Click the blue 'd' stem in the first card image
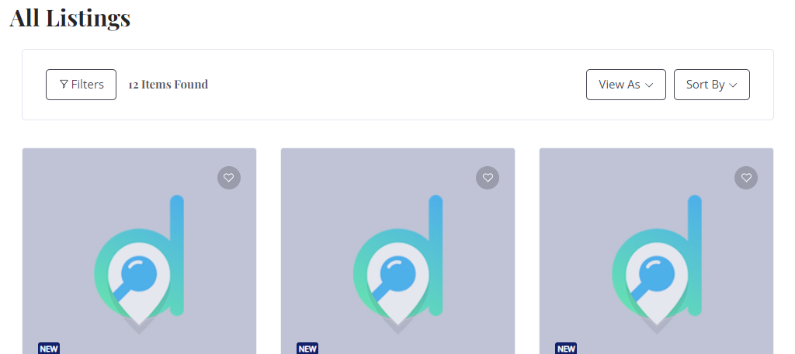Viewport: 795px width, 354px height. tap(176, 255)
